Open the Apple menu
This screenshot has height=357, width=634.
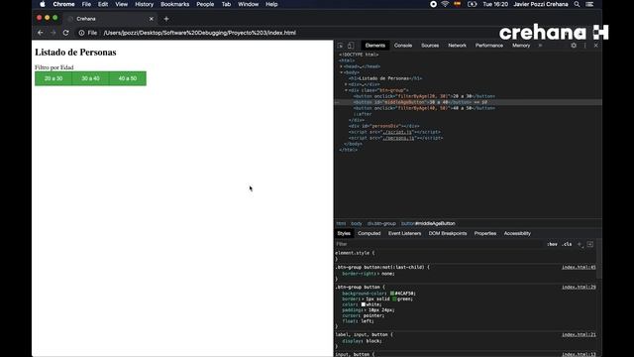coord(43,4)
